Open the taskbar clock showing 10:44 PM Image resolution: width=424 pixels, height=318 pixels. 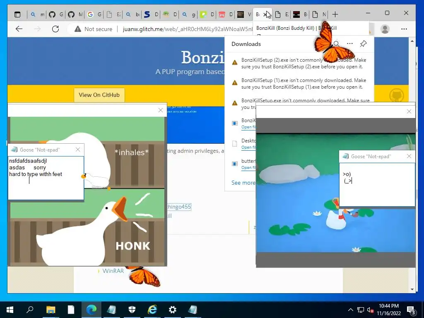point(388,310)
